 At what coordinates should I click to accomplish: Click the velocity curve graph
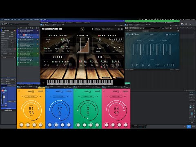click(x=83, y=45)
